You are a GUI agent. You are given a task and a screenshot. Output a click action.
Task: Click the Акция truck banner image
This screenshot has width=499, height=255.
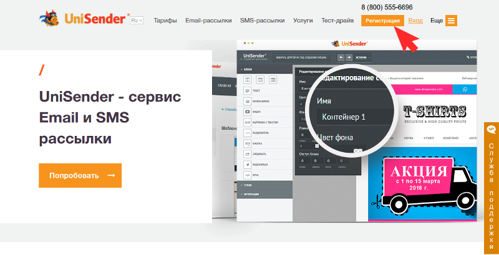422,183
